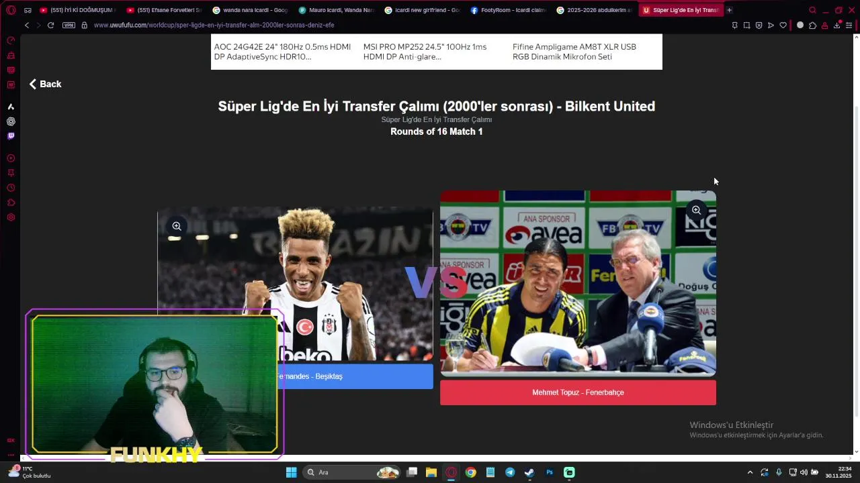
Task: Click the taskbar search box Ara
Action: (351, 472)
